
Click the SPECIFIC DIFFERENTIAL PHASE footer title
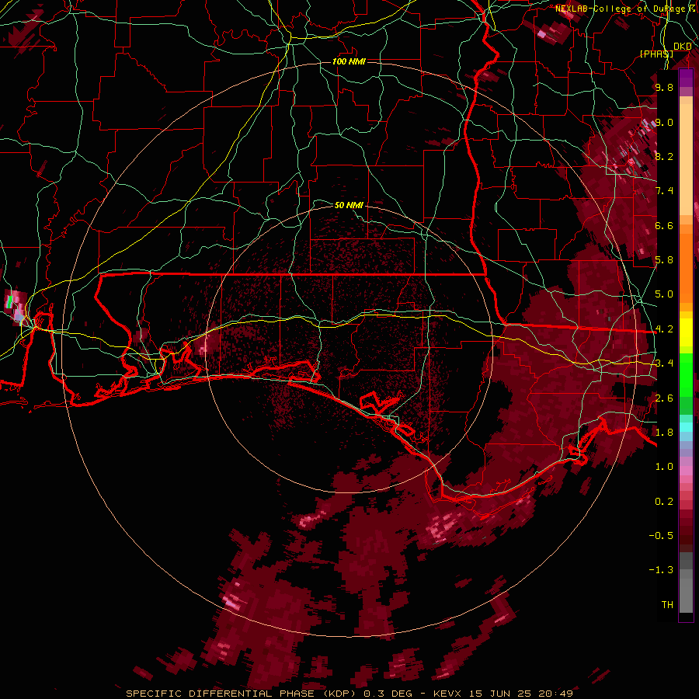221,694
